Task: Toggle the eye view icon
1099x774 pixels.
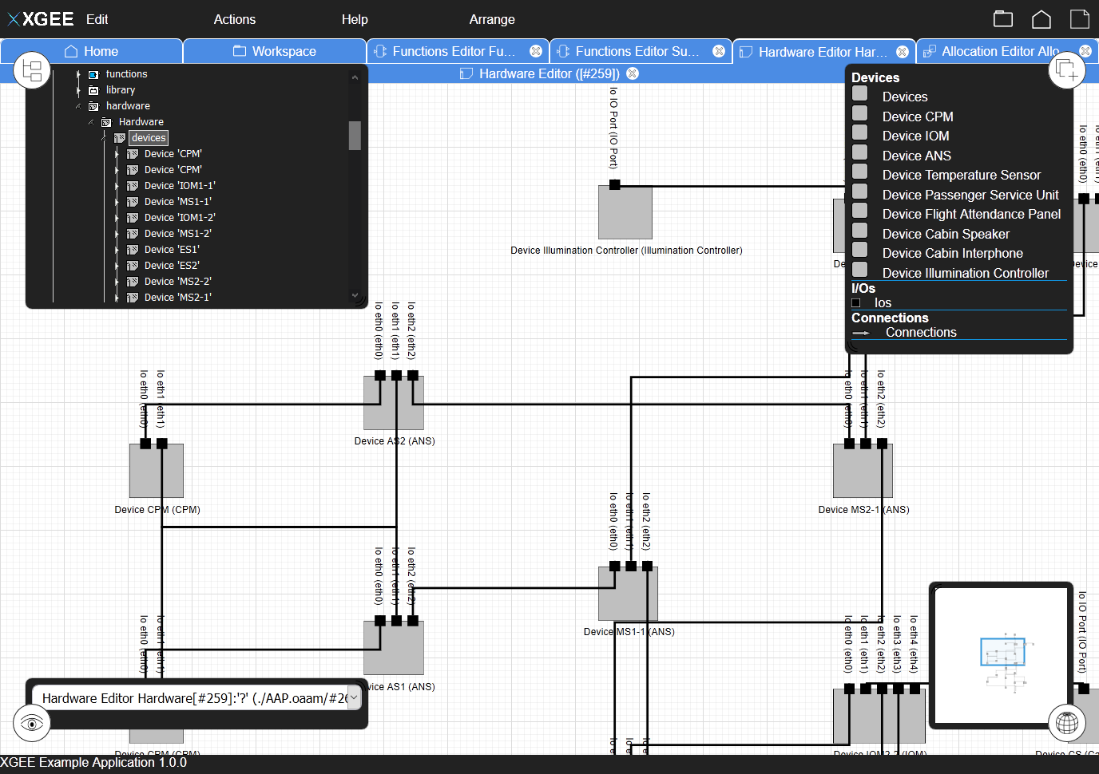Action: 32,723
